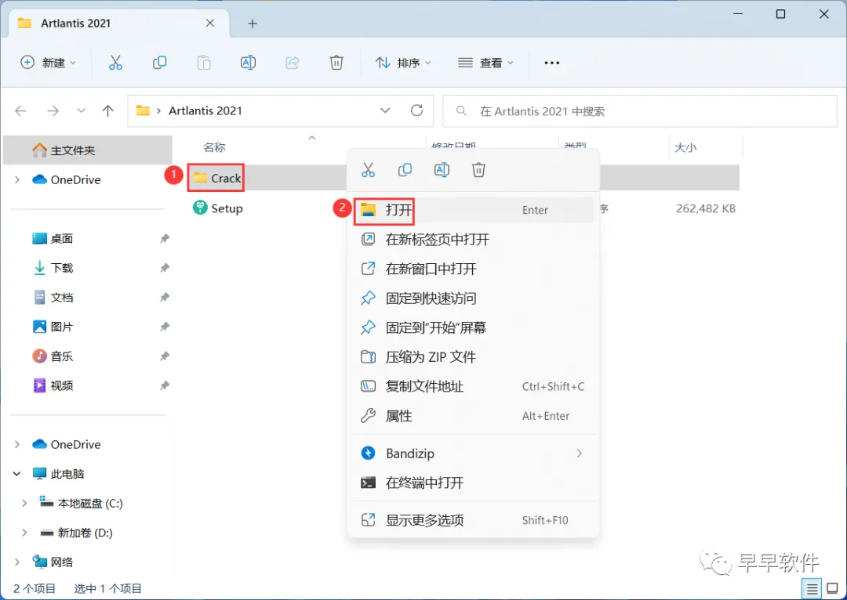
Task: Click the share icon in the toolbar
Action: tap(293, 63)
